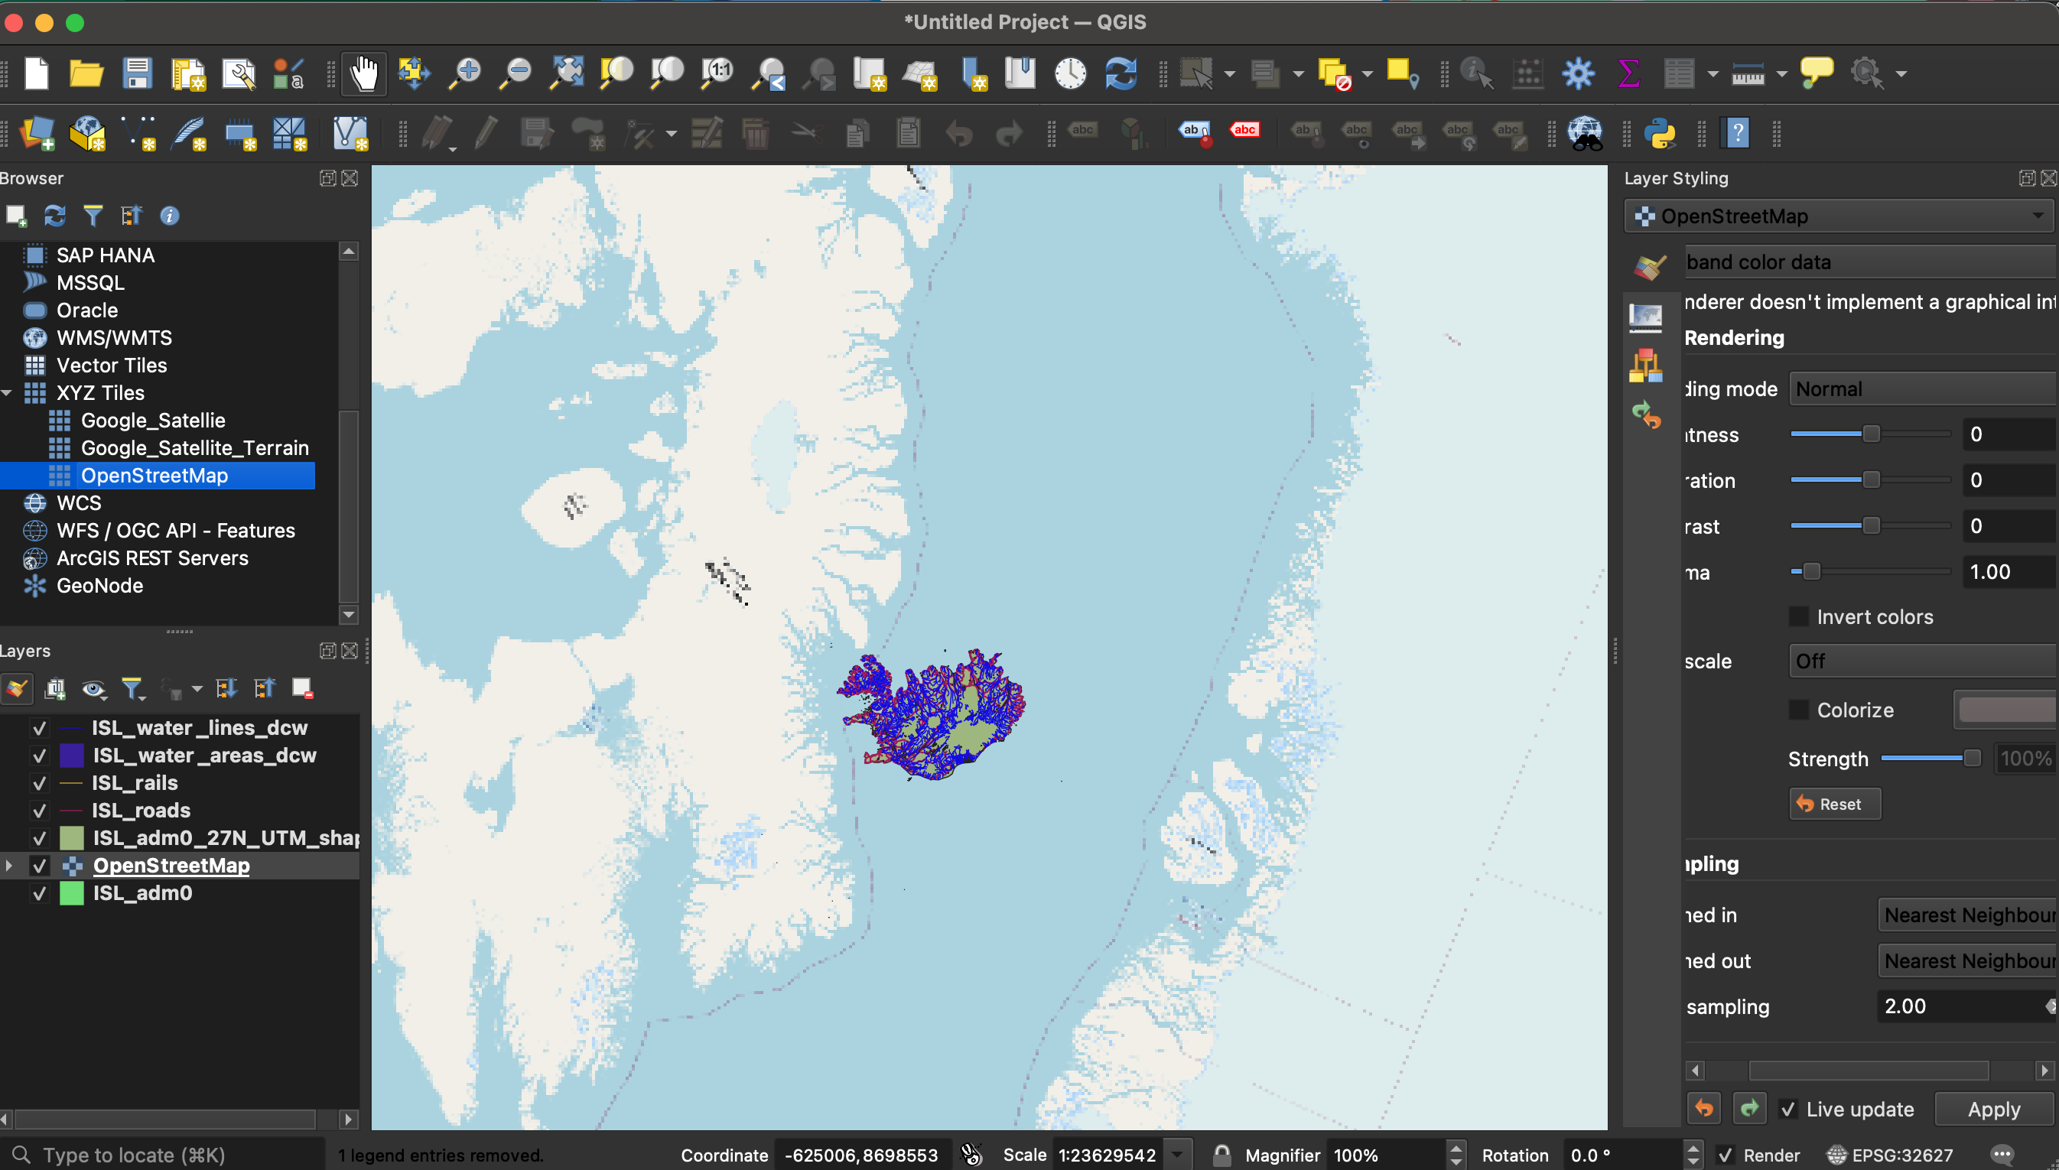Collapse the XYZ Tiles tree node
The height and width of the screenshot is (1170, 2059).
click(7, 393)
